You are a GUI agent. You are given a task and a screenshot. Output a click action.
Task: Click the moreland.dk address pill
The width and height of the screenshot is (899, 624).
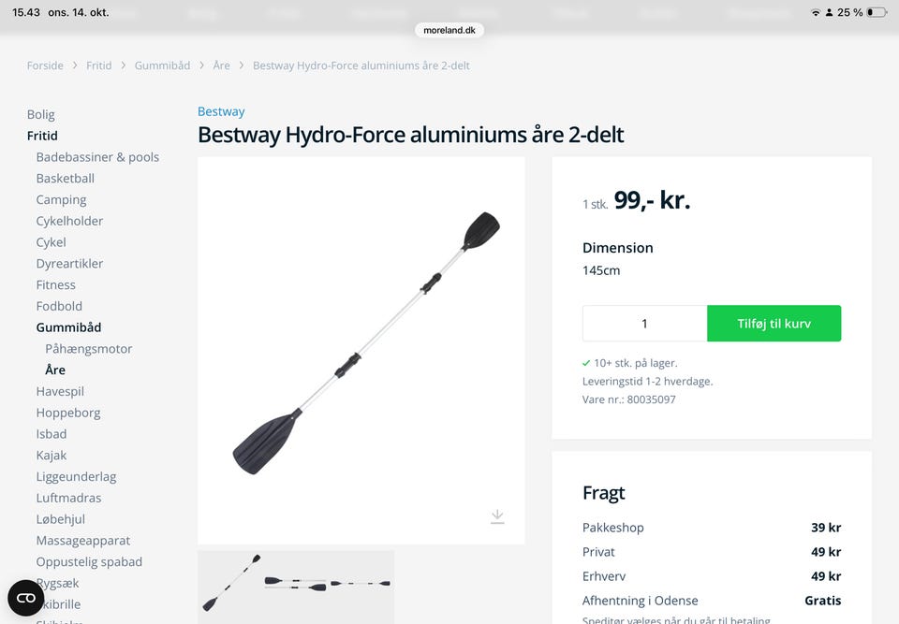coord(449,30)
